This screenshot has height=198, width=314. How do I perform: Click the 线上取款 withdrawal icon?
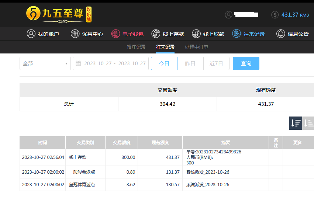click(x=196, y=34)
